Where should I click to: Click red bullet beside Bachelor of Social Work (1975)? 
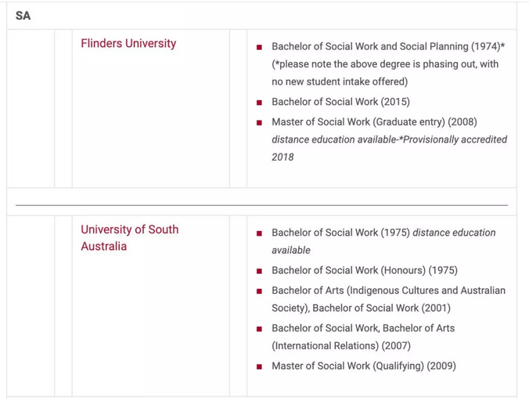tap(259, 233)
